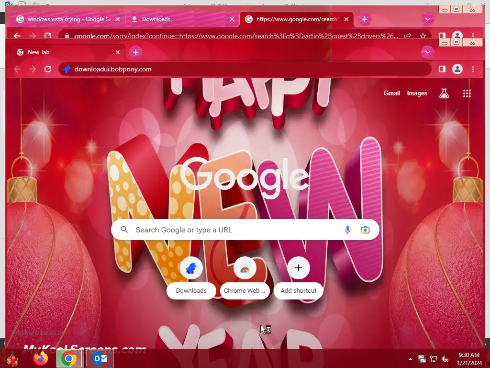Open Firefox from the taskbar
This screenshot has height=368, width=490.
(41, 358)
